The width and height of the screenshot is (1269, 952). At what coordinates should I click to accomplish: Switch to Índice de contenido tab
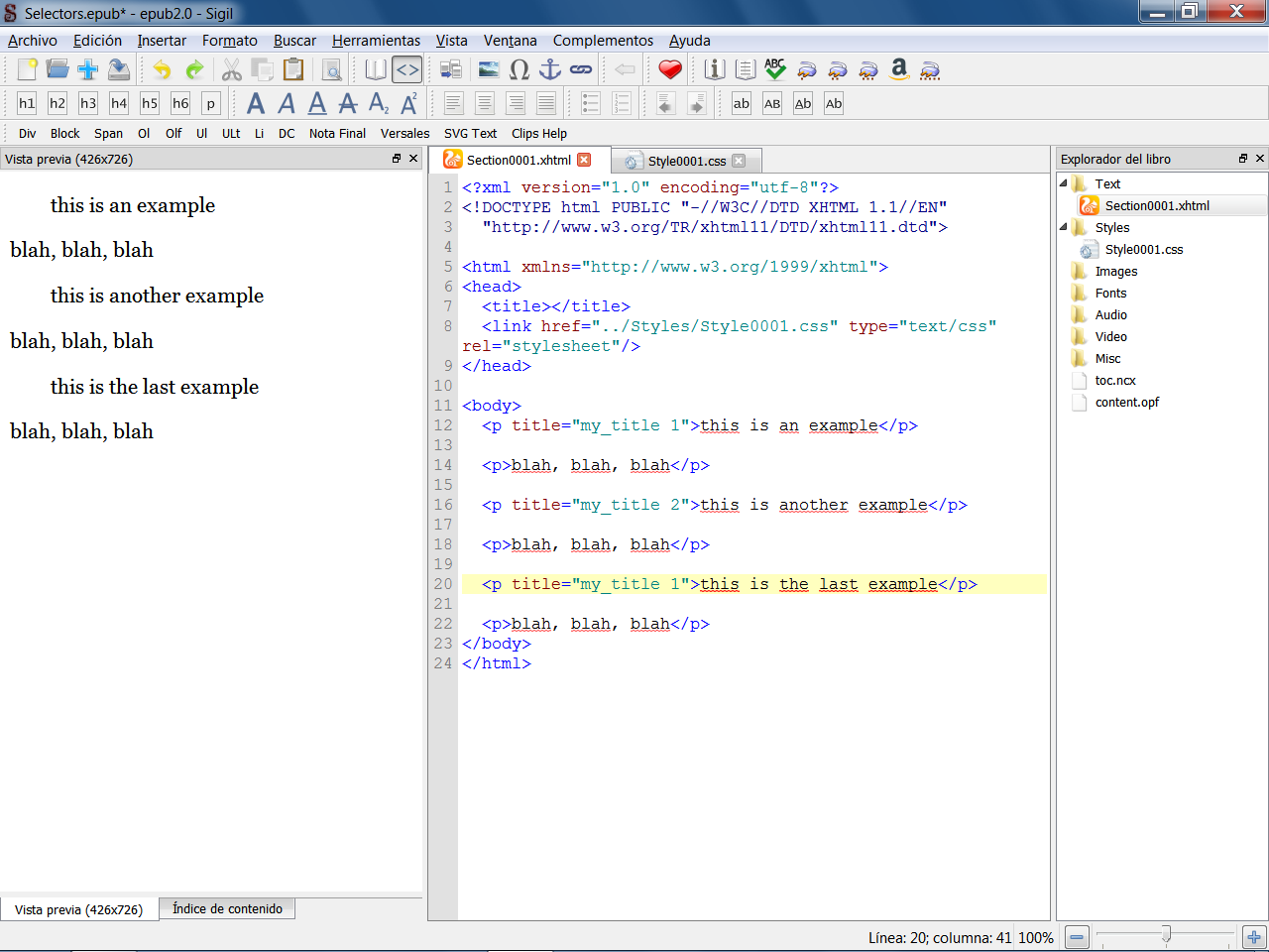coord(227,908)
